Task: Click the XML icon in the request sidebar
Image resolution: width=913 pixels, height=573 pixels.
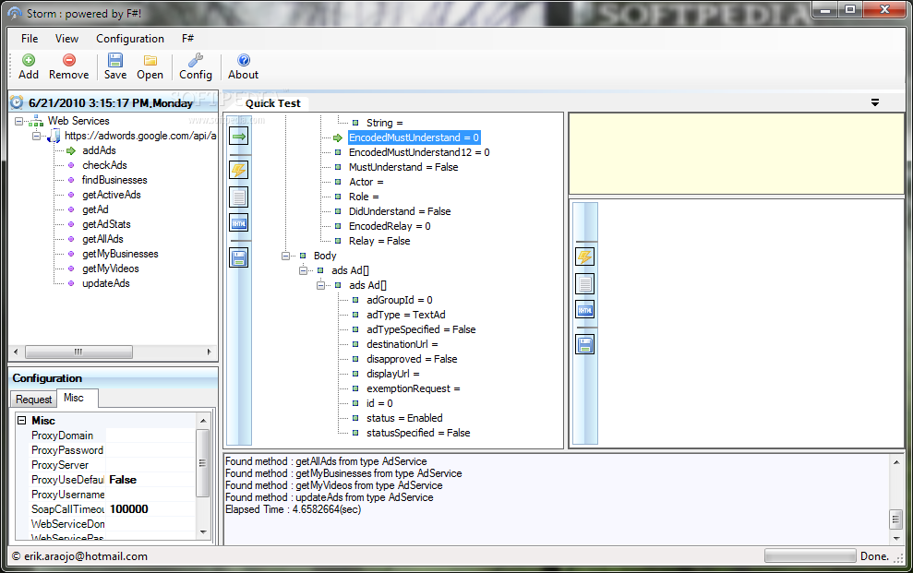Action: [239, 223]
